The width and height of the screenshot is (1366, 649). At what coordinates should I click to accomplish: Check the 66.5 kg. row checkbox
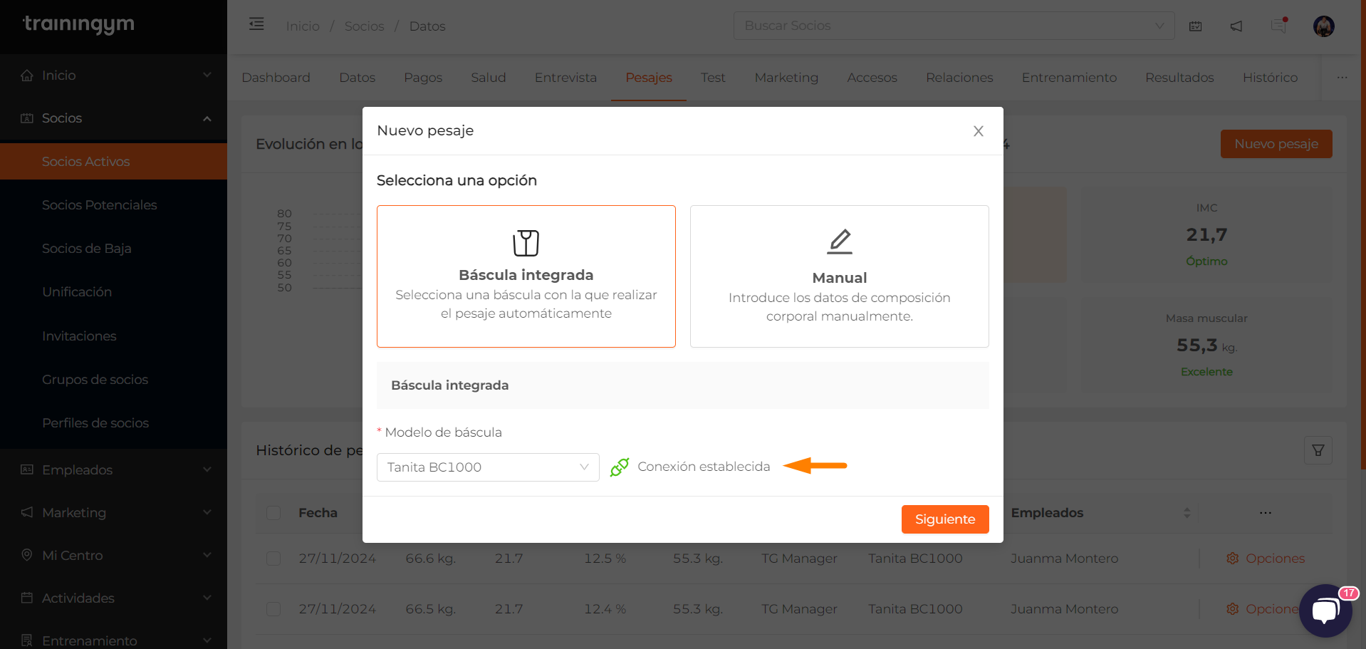[273, 609]
